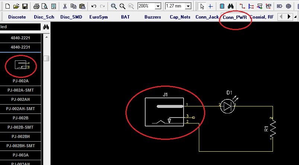The image size is (299, 165).
Task: Click the component list scrollbar up arrow
Action: 47,37
